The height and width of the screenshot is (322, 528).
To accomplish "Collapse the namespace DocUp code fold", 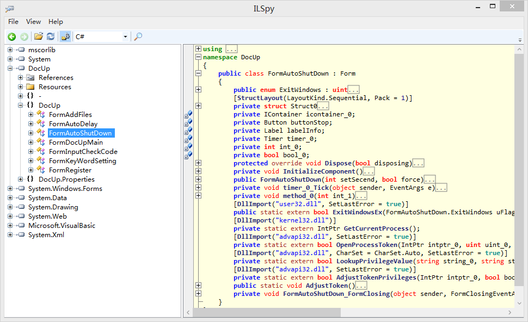I will (x=198, y=57).
